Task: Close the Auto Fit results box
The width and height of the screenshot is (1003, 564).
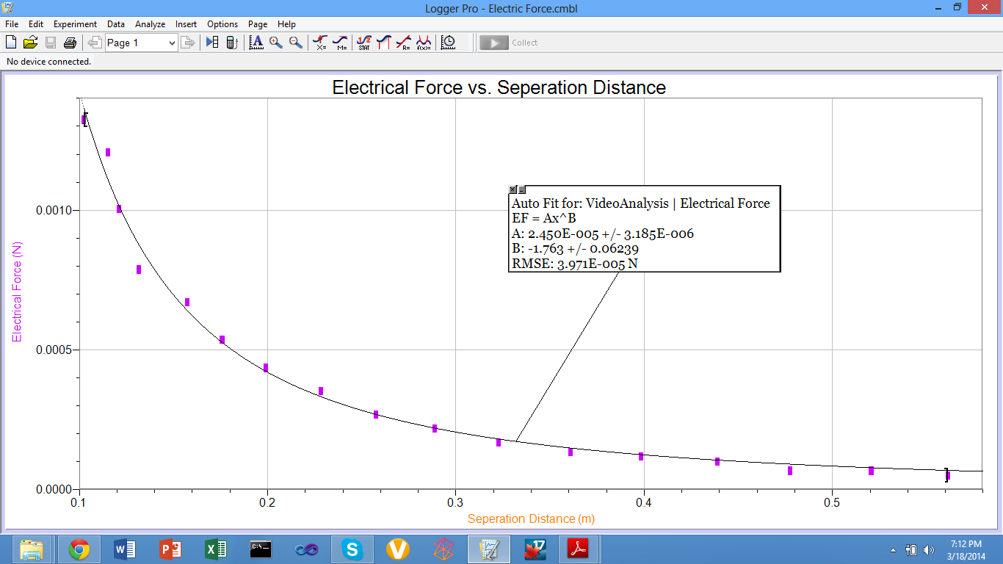Action: click(513, 189)
